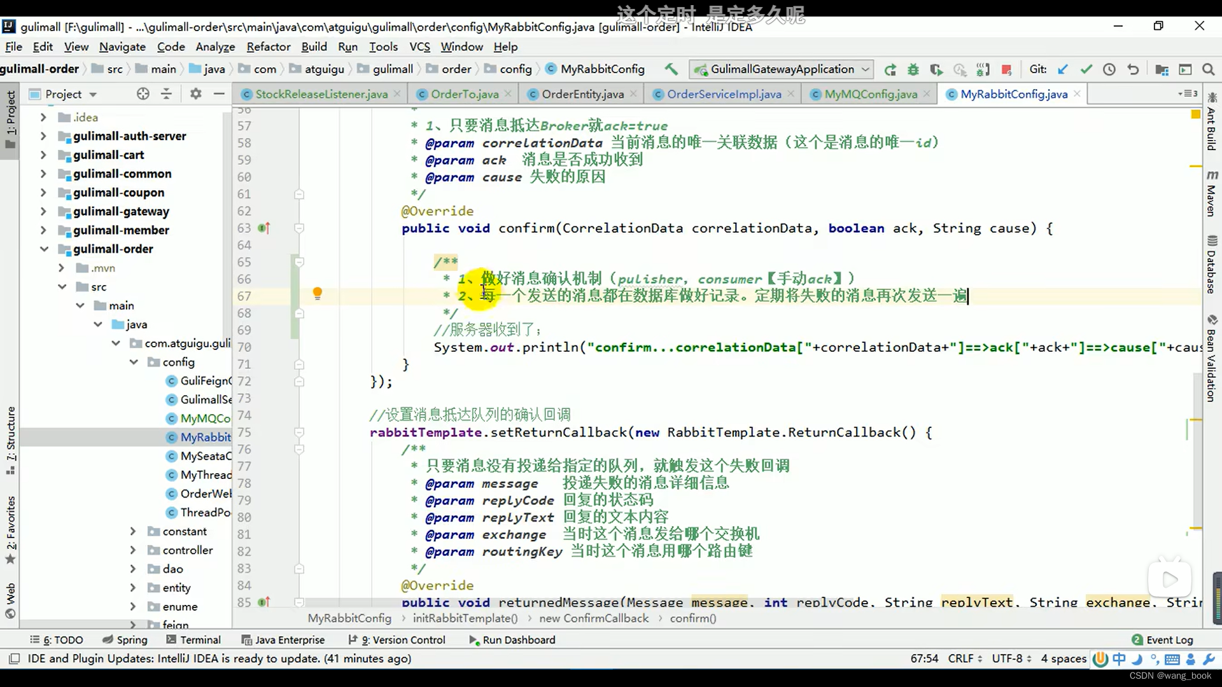1222x687 pixels.
Task: Toggle the 1: Project side tab
Action: (x=10, y=120)
